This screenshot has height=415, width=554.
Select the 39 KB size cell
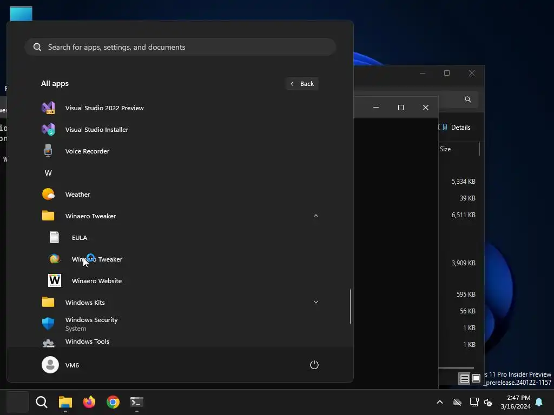point(467,198)
